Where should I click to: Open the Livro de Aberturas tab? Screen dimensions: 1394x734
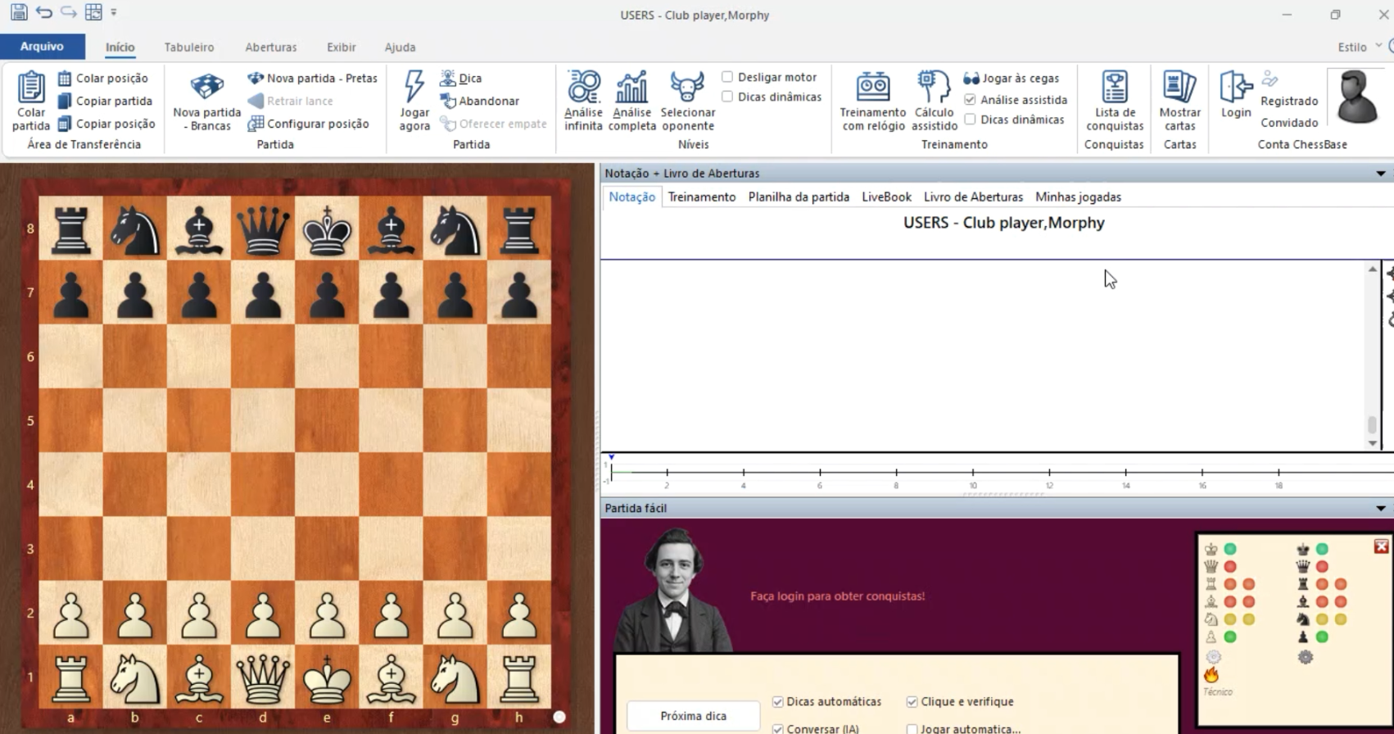tap(973, 197)
